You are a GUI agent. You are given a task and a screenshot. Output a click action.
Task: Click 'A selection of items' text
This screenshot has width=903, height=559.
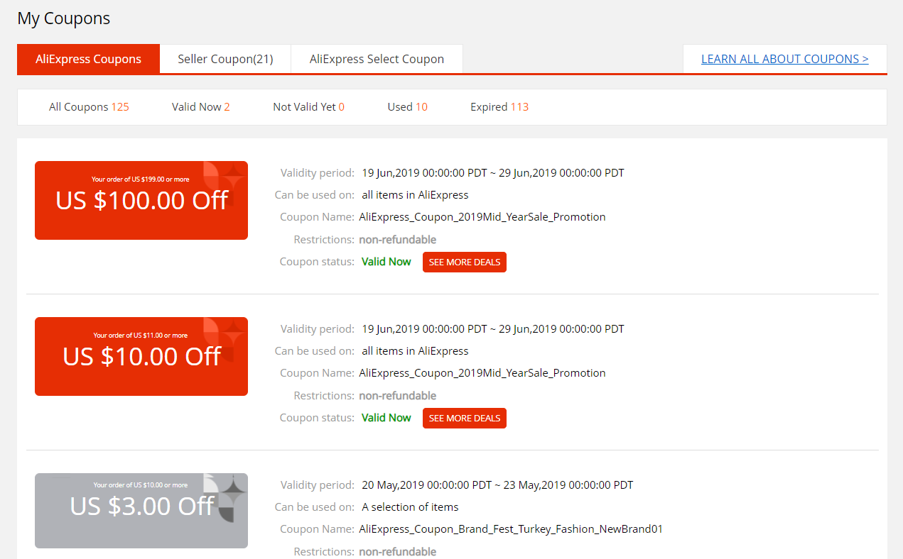410,507
